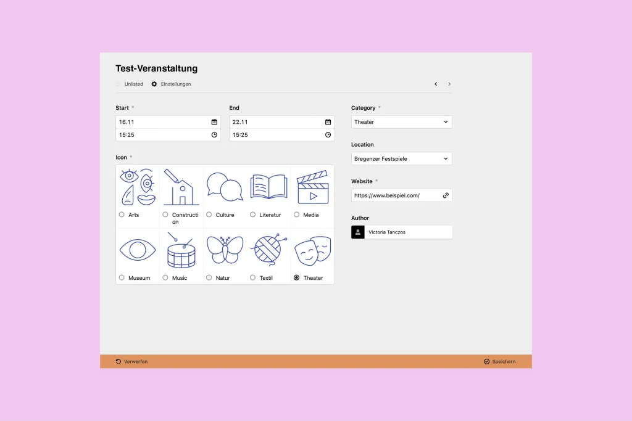
Task: Select the Museum radio button
Action: 122,277
